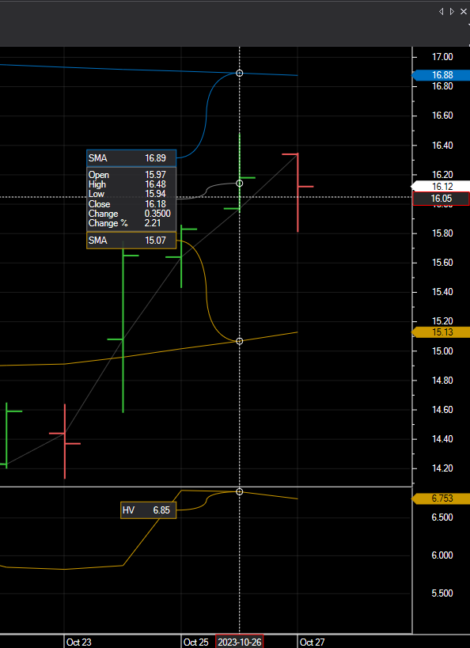
Task: Click the HV line marker circle
Action: (x=239, y=492)
